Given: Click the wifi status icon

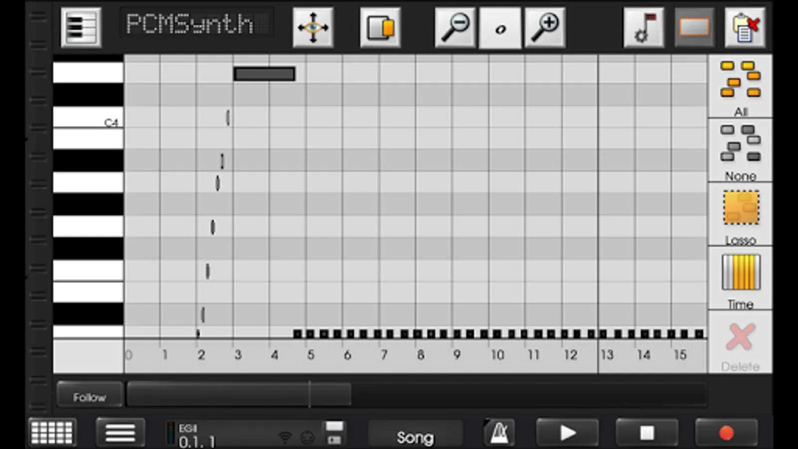Looking at the screenshot, I should tap(285, 438).
